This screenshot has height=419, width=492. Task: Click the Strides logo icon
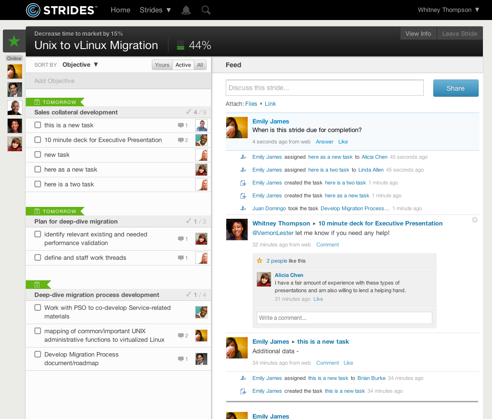click(33, 10)
